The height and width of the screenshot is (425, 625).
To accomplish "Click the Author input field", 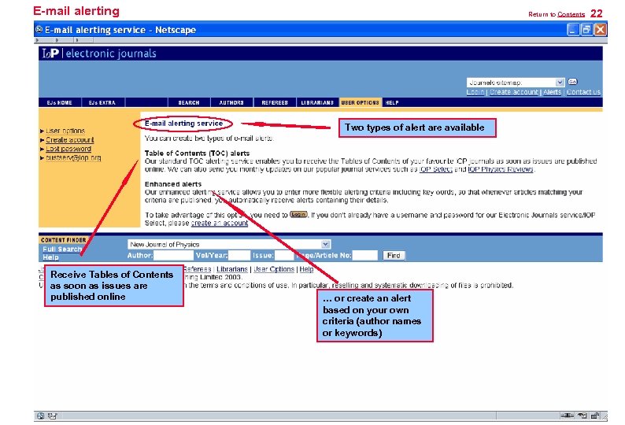I will (x=173, y=255).
